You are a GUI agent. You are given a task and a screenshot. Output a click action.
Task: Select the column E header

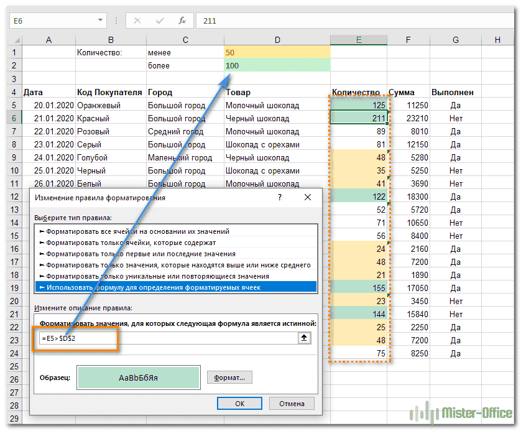pos(359,40)
